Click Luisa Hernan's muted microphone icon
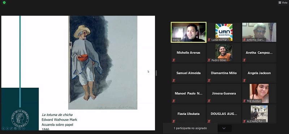 click(x=209, y=40)
